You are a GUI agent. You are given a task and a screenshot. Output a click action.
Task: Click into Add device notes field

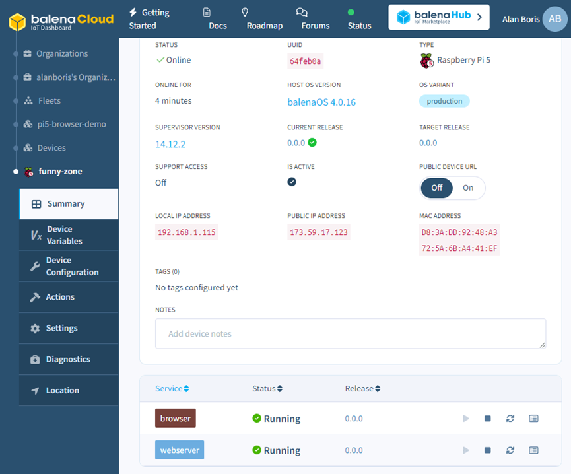[x=351, y=333]
